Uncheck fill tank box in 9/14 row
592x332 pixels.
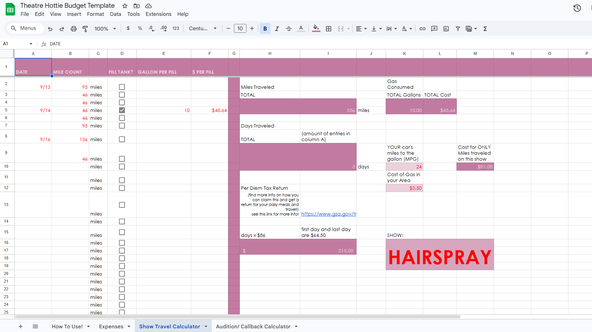tap(122, 110)
